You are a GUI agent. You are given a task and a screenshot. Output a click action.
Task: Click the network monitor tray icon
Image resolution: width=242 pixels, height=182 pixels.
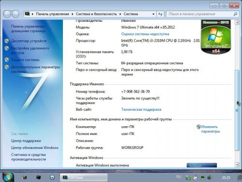[202, 178]
